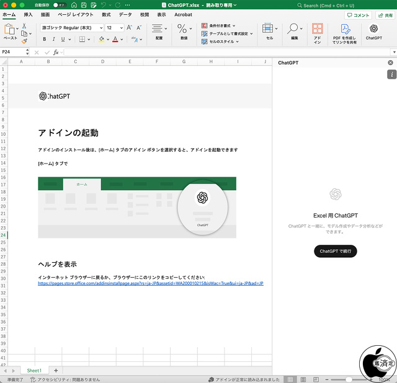Click the Undo arrow
The height and width of the screenshot is (383, 397).
(x=104, y=5)
